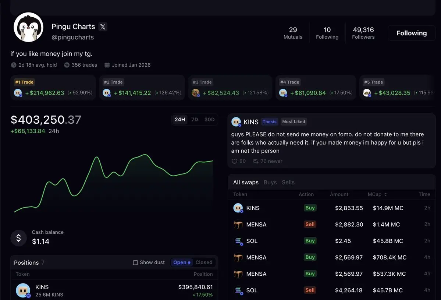Open the 49,316 Followers list

pyautogui.click(x=363, y=33)
